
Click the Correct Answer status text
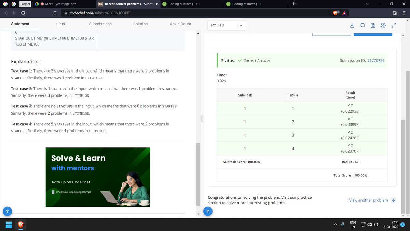pyautogui.click(x=257, y=61)
